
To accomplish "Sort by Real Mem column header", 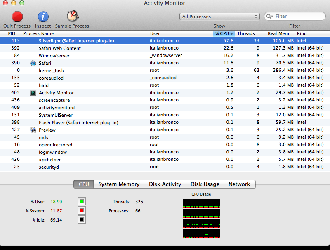I will point(278,33).
